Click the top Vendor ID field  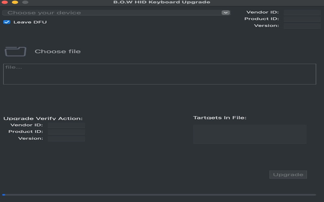pos(302,13)
